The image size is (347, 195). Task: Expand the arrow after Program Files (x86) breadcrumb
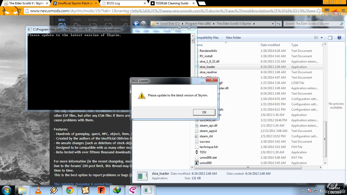(x=214, y=24)
